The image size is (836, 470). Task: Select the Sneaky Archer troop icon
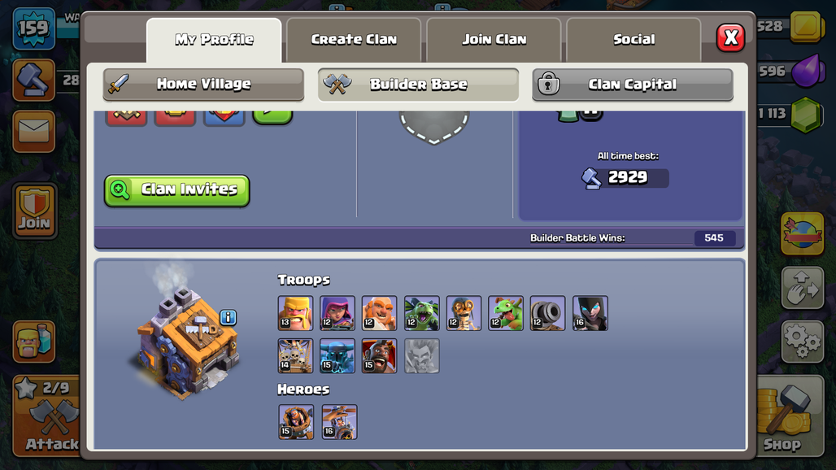(337, 313)
